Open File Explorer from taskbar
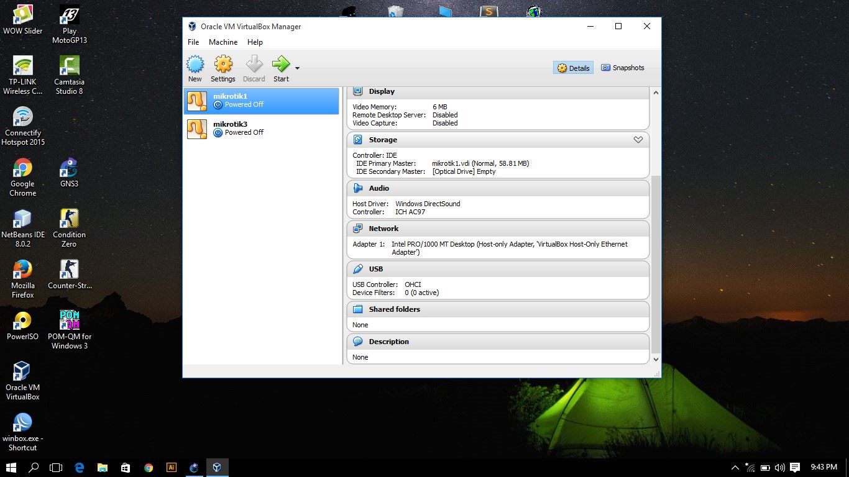The width and height of the screenshot is (849, 477). 103,468
